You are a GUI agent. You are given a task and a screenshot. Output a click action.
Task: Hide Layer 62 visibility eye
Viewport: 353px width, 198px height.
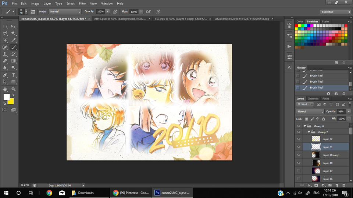(x=299, y=139)
